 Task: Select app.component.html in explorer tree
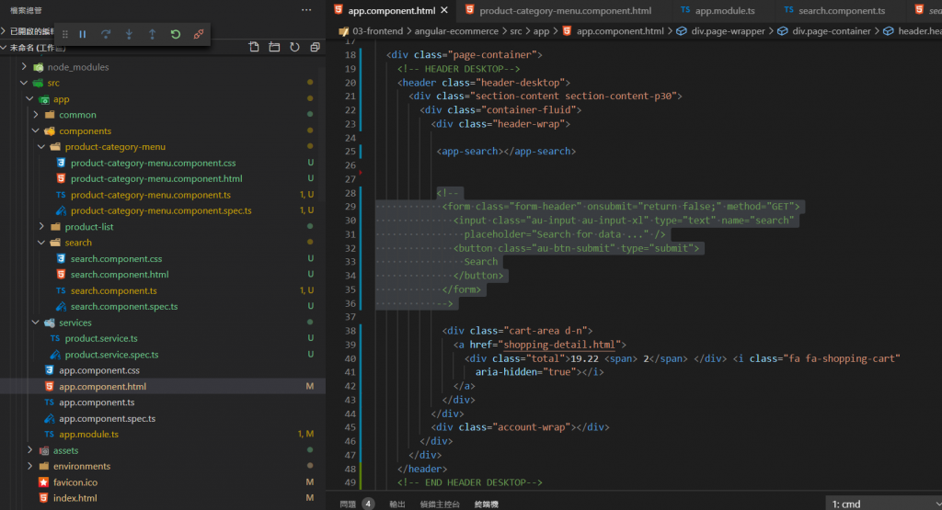[x=102, y=386]
